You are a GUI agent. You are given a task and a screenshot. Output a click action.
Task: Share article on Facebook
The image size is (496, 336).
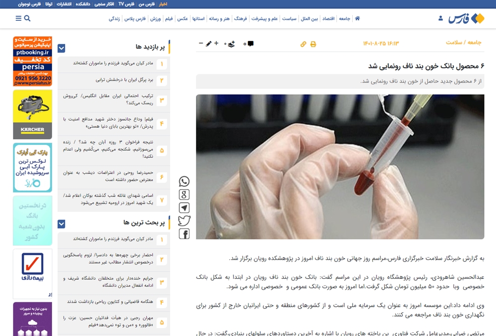tap(184, 234)
